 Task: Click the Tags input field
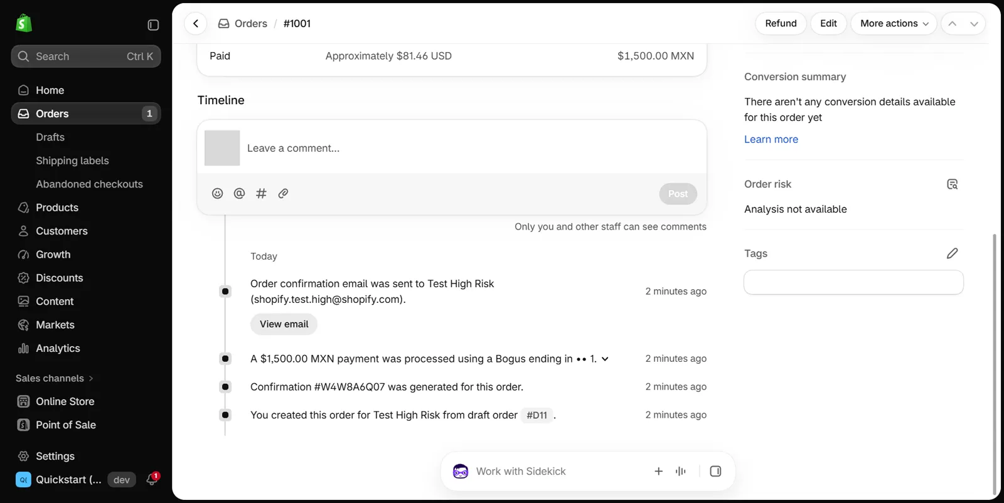[853, 282]
